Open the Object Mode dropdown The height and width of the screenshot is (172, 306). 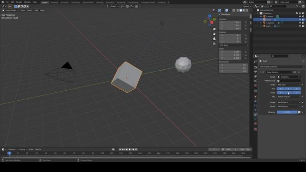(x=11, y=11)
